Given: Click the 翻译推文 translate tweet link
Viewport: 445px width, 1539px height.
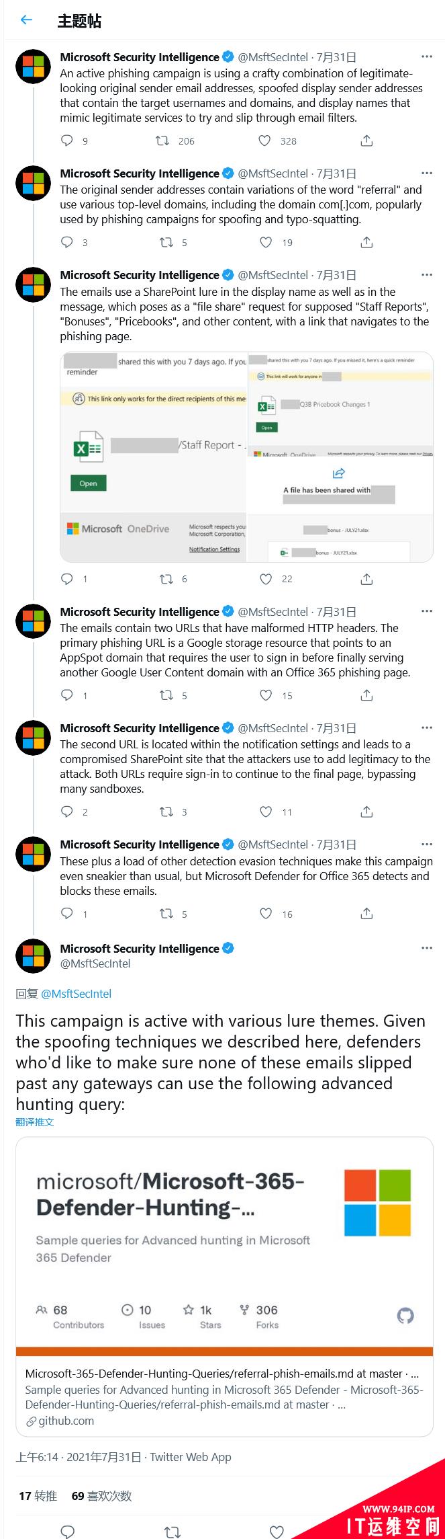Looking at the screenshot, I should tap(35, 1122).
